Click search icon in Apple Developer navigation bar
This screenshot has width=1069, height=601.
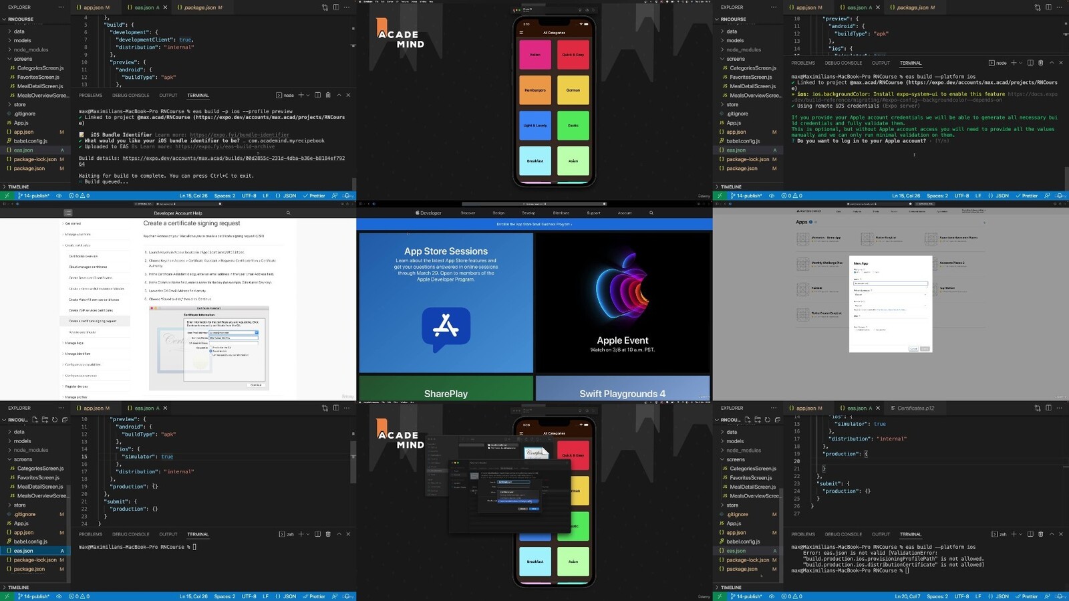coord(651,213)
